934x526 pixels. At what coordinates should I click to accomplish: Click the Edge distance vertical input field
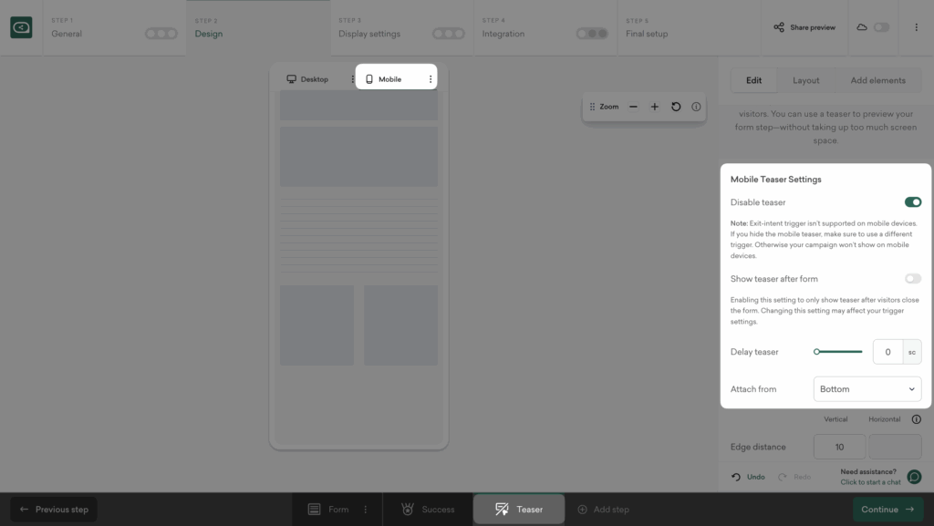[839, 448]
